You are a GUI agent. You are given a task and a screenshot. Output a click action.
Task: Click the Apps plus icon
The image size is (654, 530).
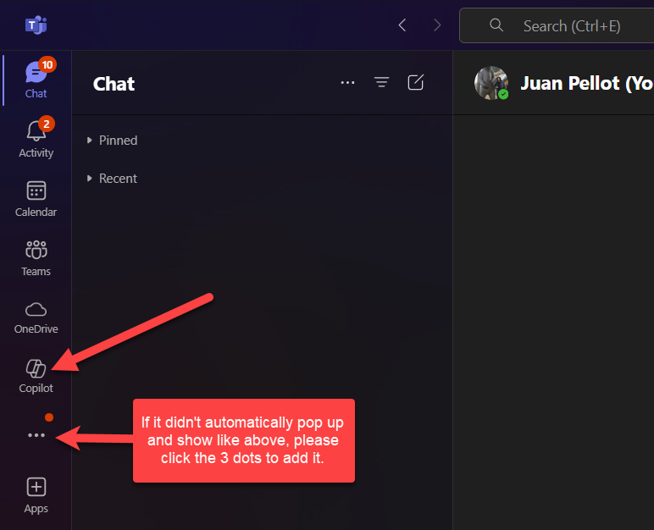36,494
